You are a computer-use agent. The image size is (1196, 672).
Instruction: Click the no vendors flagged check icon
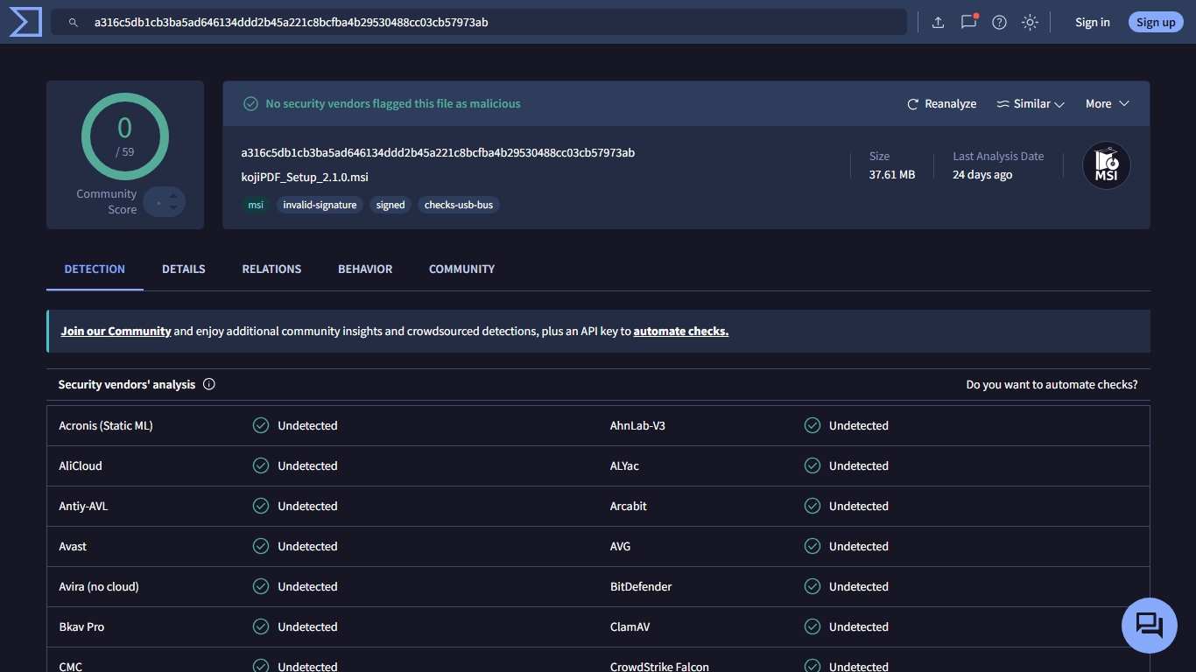tap(250, 103)
